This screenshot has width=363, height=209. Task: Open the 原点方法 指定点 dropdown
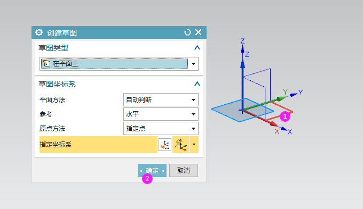(x=161, y=128)
